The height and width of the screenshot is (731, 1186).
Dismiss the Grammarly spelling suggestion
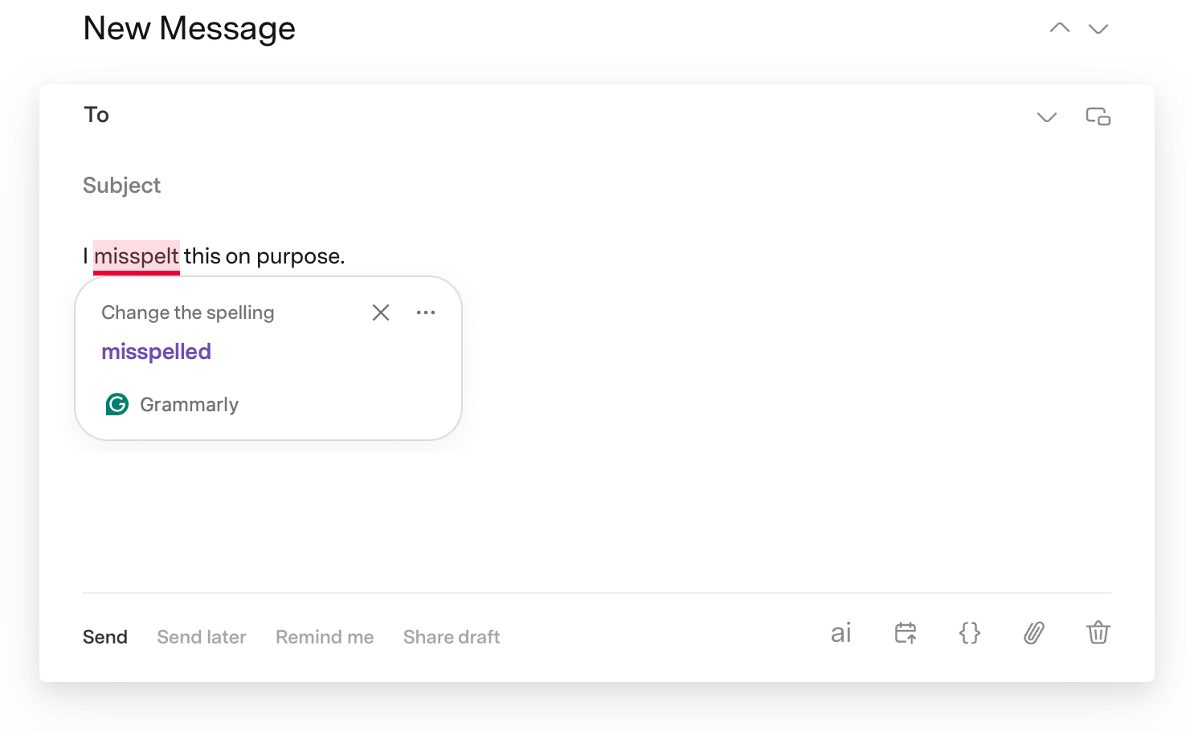tap(381, 312)
